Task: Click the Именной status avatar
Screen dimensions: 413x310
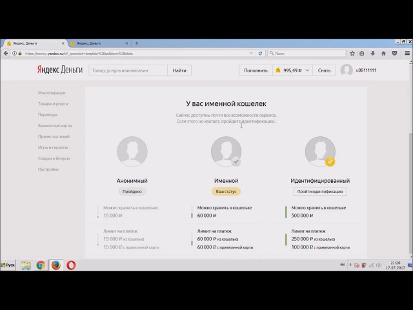Action: (x=226, y=152)
